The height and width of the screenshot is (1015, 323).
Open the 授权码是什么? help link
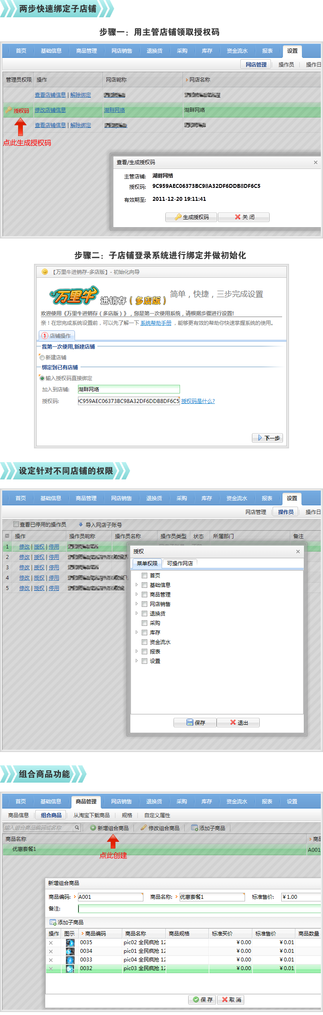pyautogui.click(x=198, y=401)
